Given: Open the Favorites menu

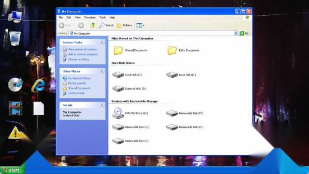Looking at the screenshot, I should tap(90, 17).
